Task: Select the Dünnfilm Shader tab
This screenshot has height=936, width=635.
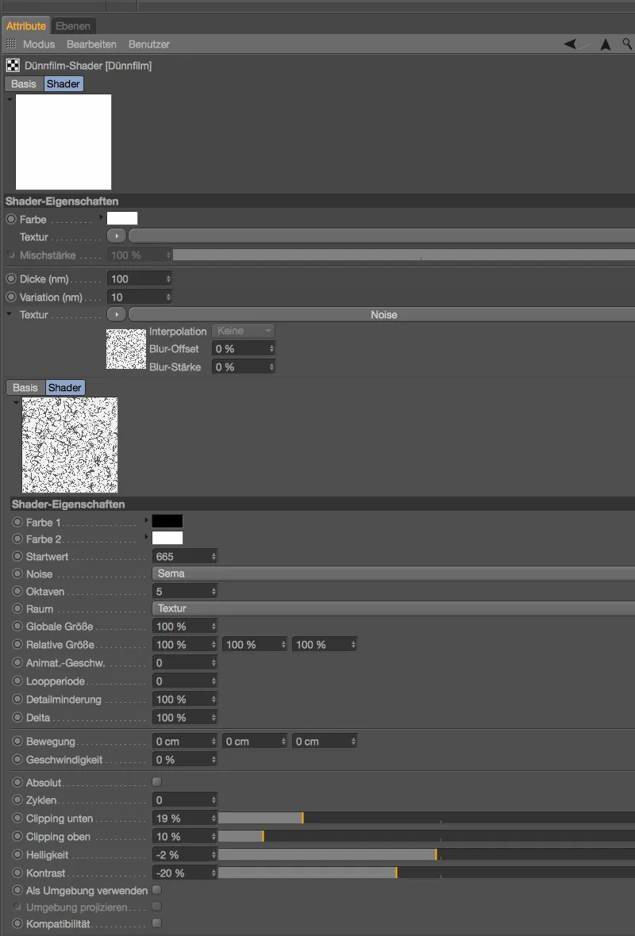Action: (63, 84)
